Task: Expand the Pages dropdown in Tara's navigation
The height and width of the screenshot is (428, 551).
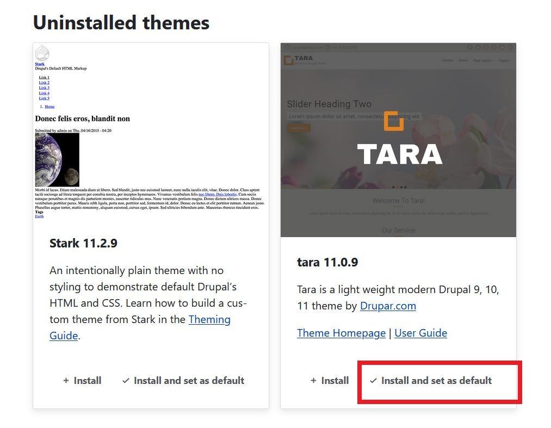Action: [504, 60]
